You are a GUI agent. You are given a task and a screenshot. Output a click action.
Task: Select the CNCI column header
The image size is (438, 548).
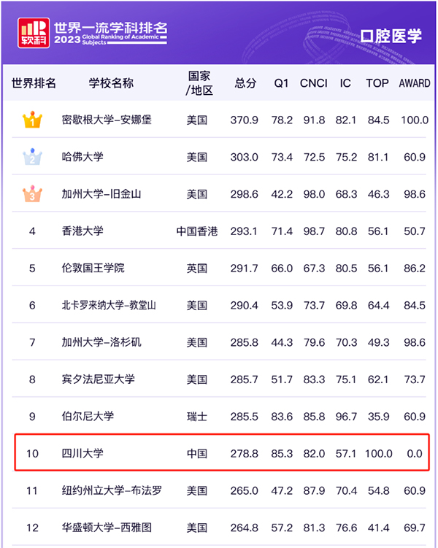click(313, 83)
